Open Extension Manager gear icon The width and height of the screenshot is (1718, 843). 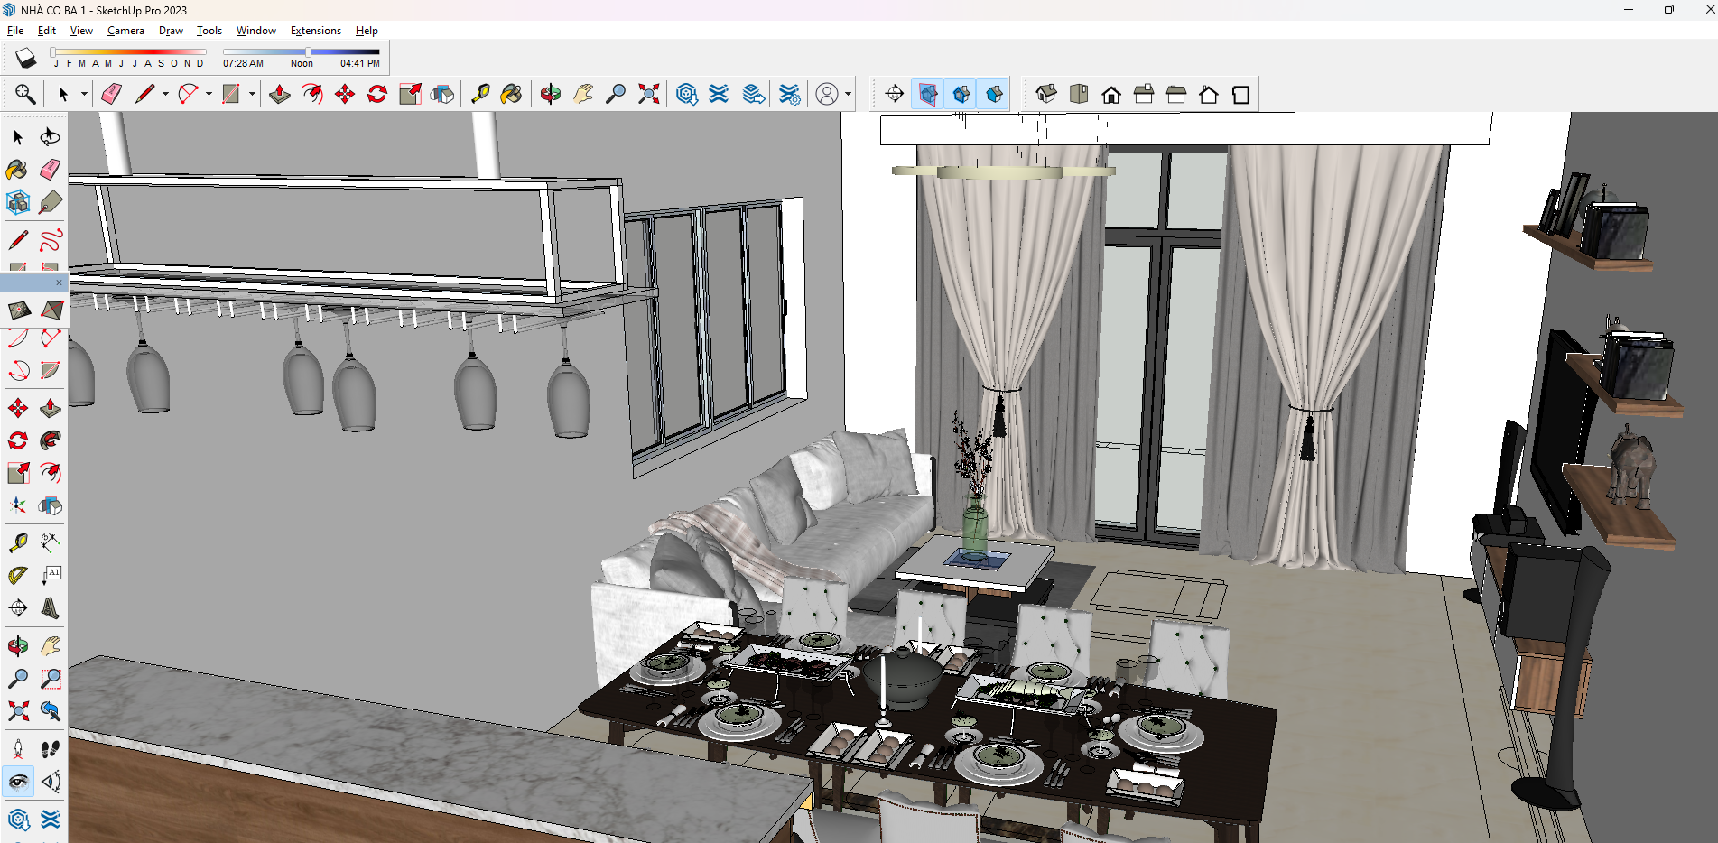(x=789, y=94)
